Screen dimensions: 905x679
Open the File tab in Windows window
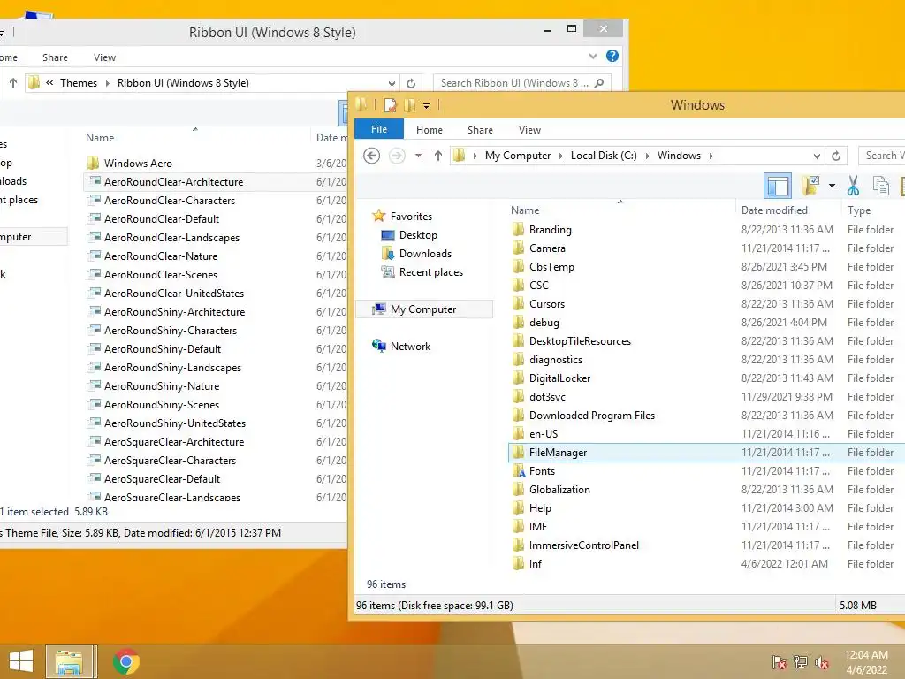pyautogui.click(x=379, y=129)
